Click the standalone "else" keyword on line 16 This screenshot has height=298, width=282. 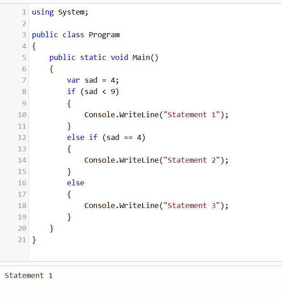tap(76, 183)
